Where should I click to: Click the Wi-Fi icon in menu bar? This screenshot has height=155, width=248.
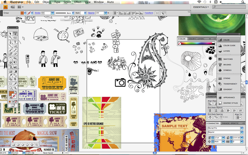point(199,2)
